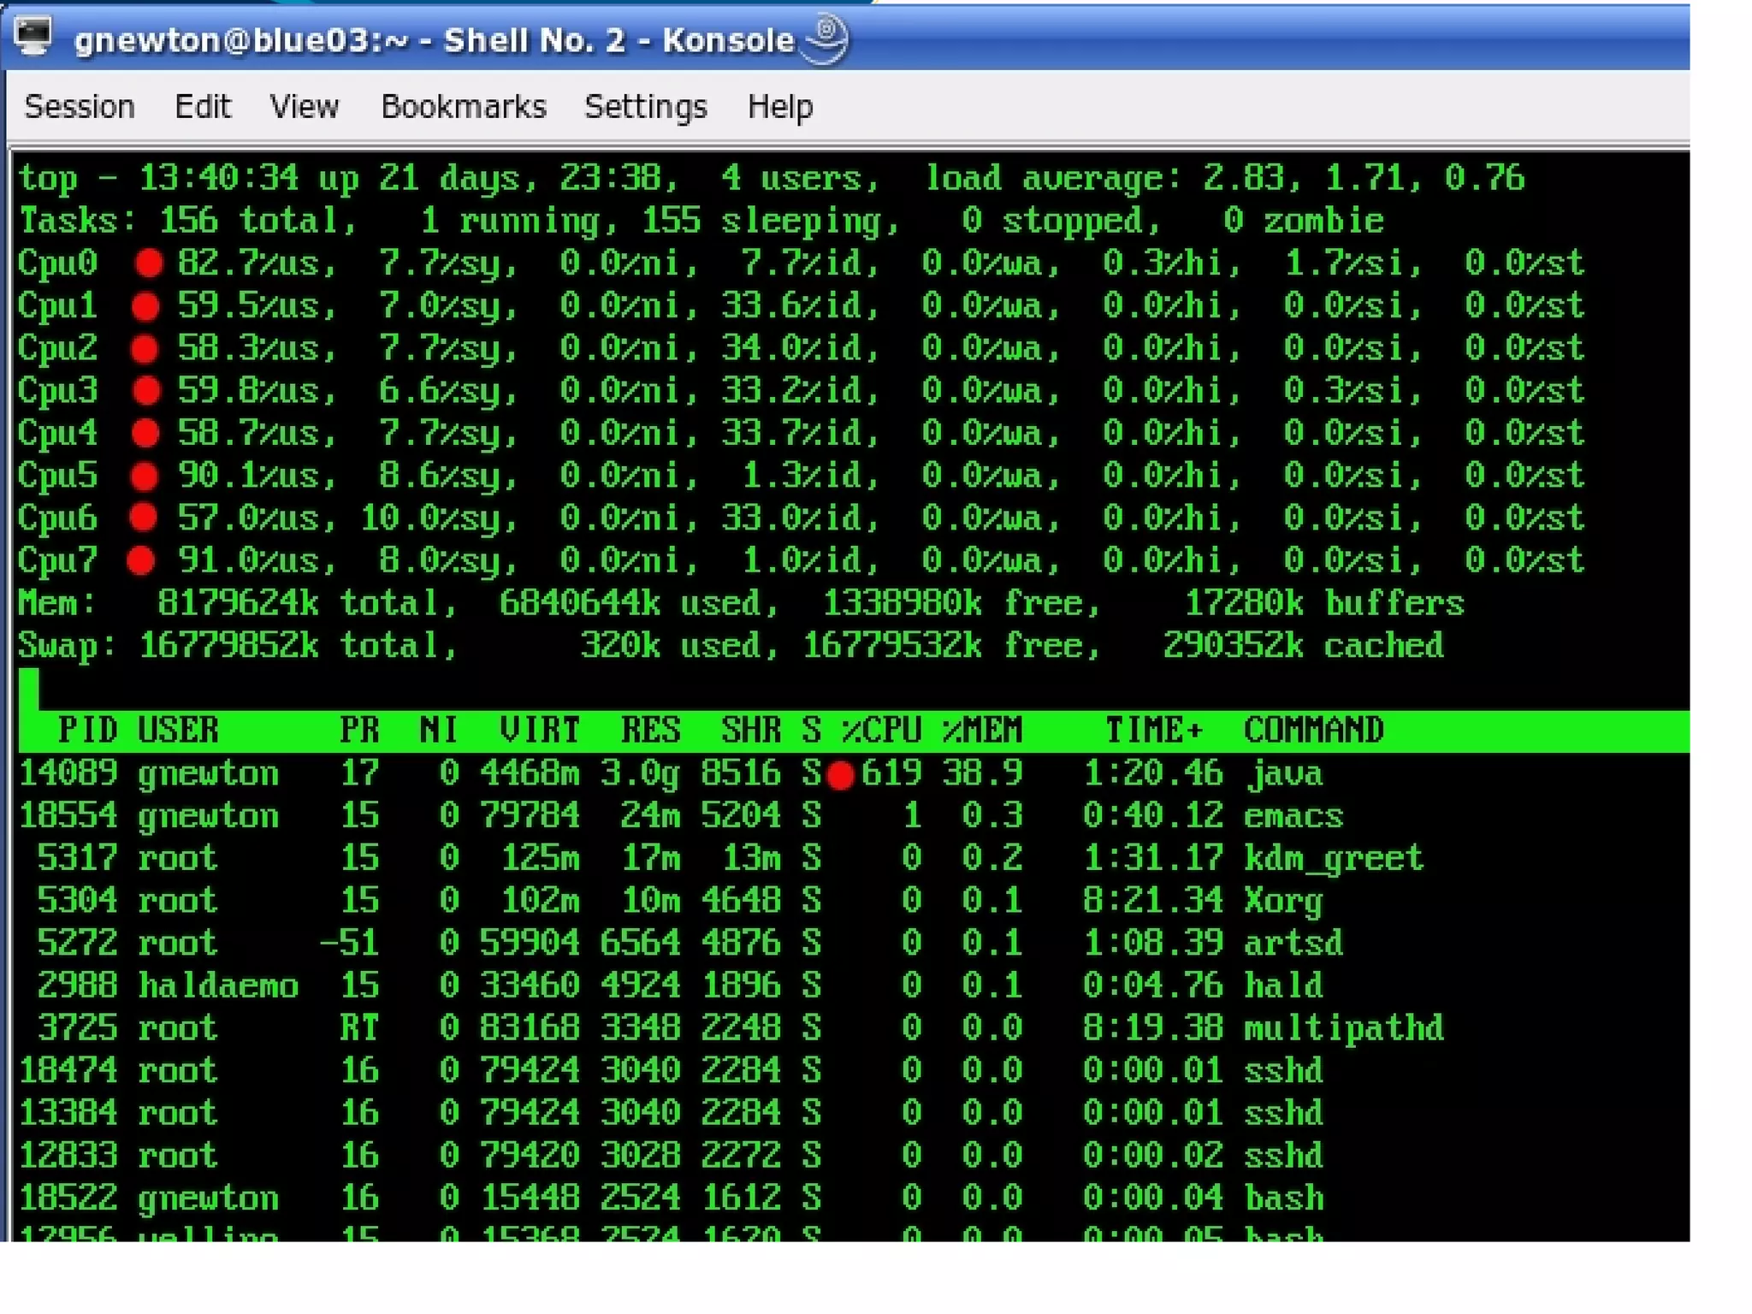Click the 619 %CPU value for java
This screenshot has width=1752, height=1314.
(x=891, y=773)
